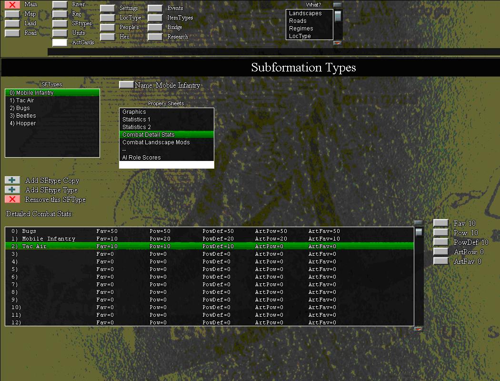The width and height of the screenshot is (500, 381).
Task: Click the What? list scroll-up arrow
Action: [x=338, y=5]
